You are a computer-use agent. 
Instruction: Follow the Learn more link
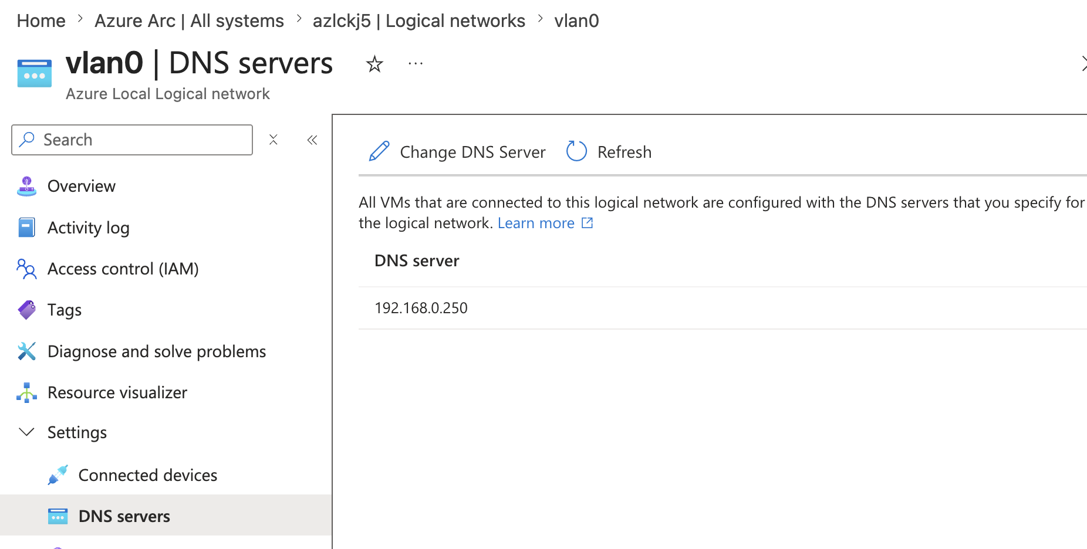pyautogui.click(x=536, y=223)
